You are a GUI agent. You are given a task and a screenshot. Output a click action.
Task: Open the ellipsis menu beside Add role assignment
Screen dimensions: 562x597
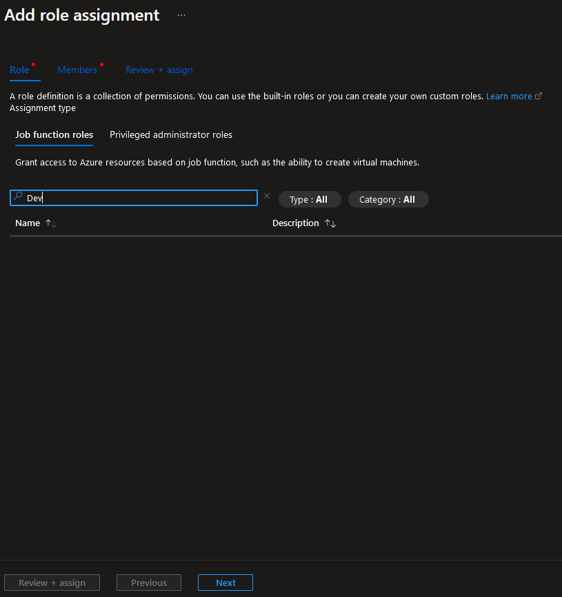(x=181, y=15)
